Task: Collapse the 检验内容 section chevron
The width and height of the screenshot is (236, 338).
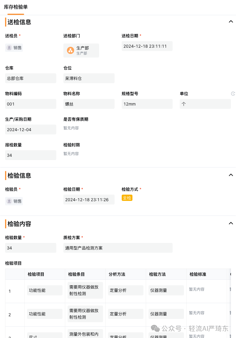Action: [231, 223]
